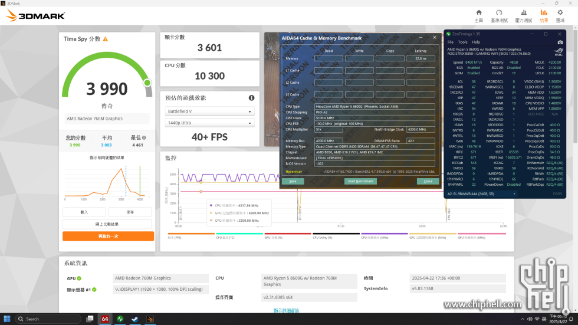The image size is (578, 325).
Task: Click the 3DMark logo at top left
Action: (35, 15)
